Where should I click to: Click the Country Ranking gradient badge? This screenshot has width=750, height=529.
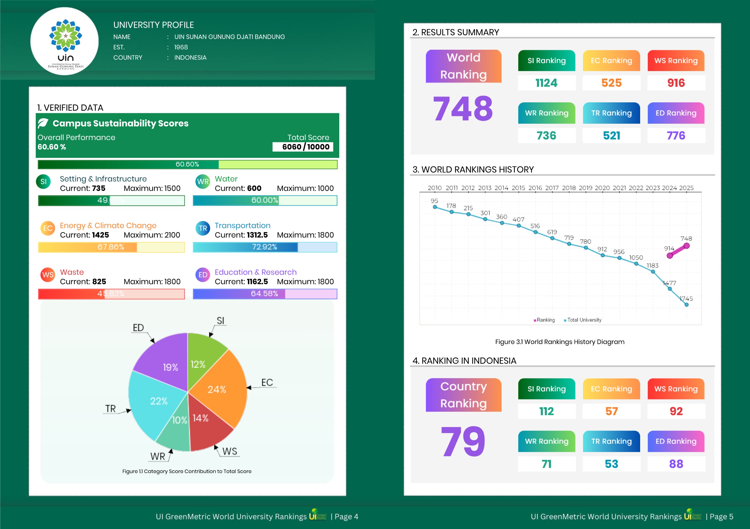coord(463,395)
